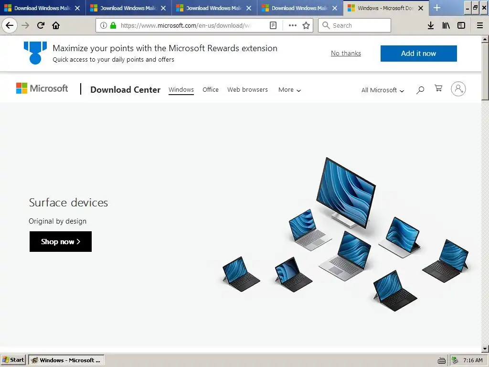
Task: Click the browser Search box
Action: coord(355,25)
